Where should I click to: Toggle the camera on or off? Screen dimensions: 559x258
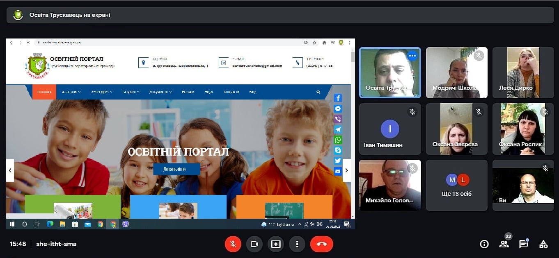tap(254, 244)
